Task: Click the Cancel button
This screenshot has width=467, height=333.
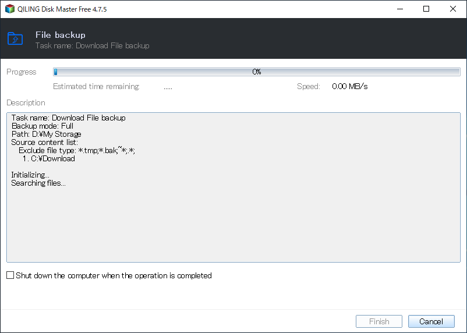Action: pos(431,321)
